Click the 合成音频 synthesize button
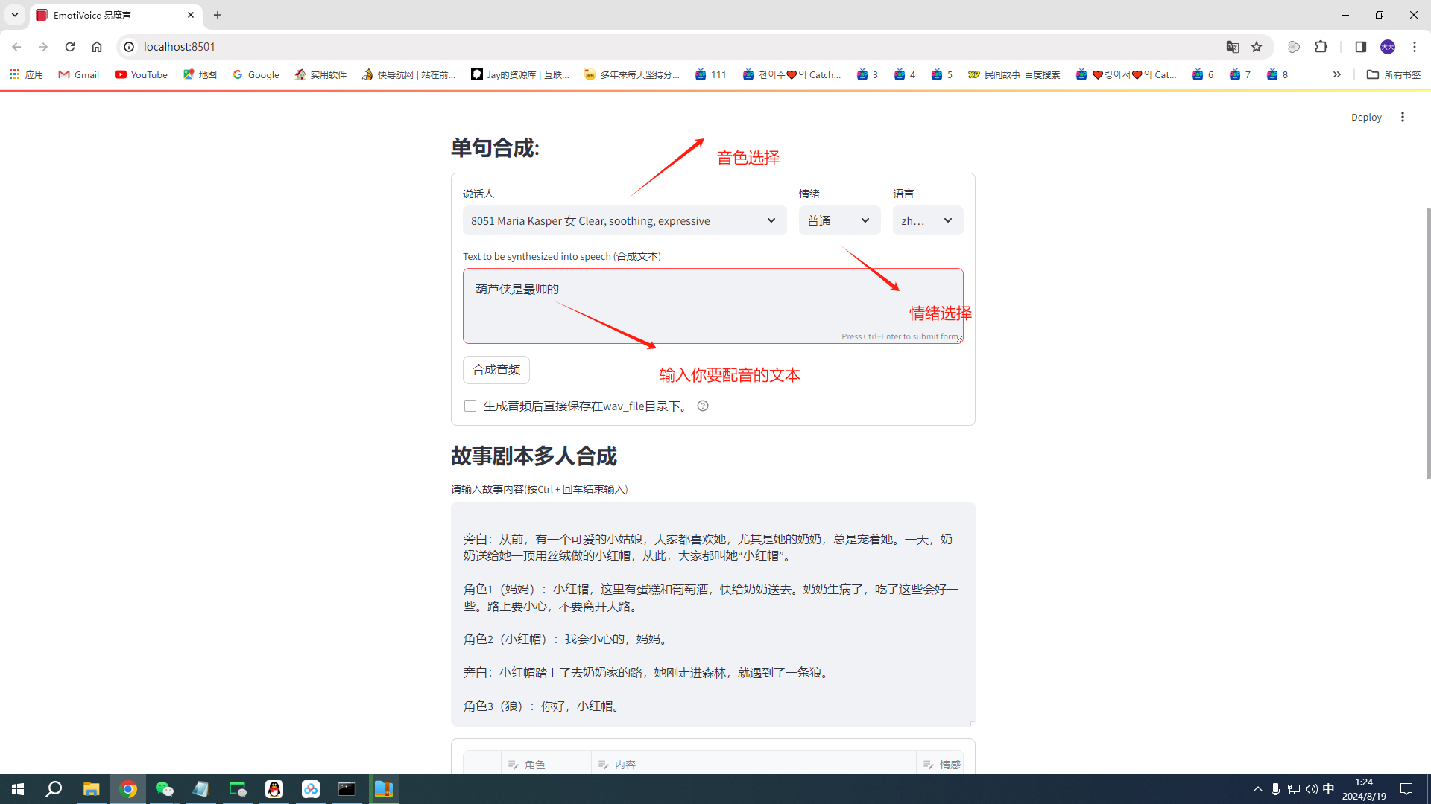 [x=496, y=370]
